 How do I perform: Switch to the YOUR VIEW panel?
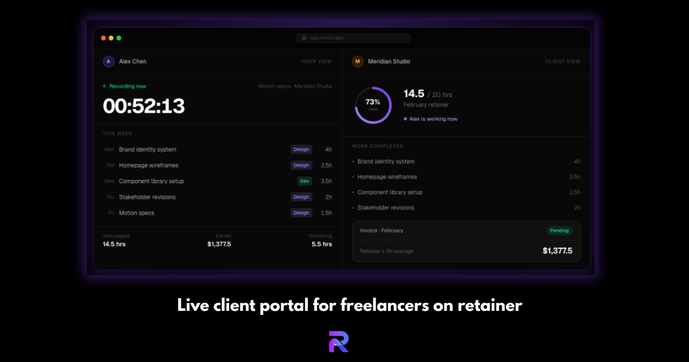point(316,61)
